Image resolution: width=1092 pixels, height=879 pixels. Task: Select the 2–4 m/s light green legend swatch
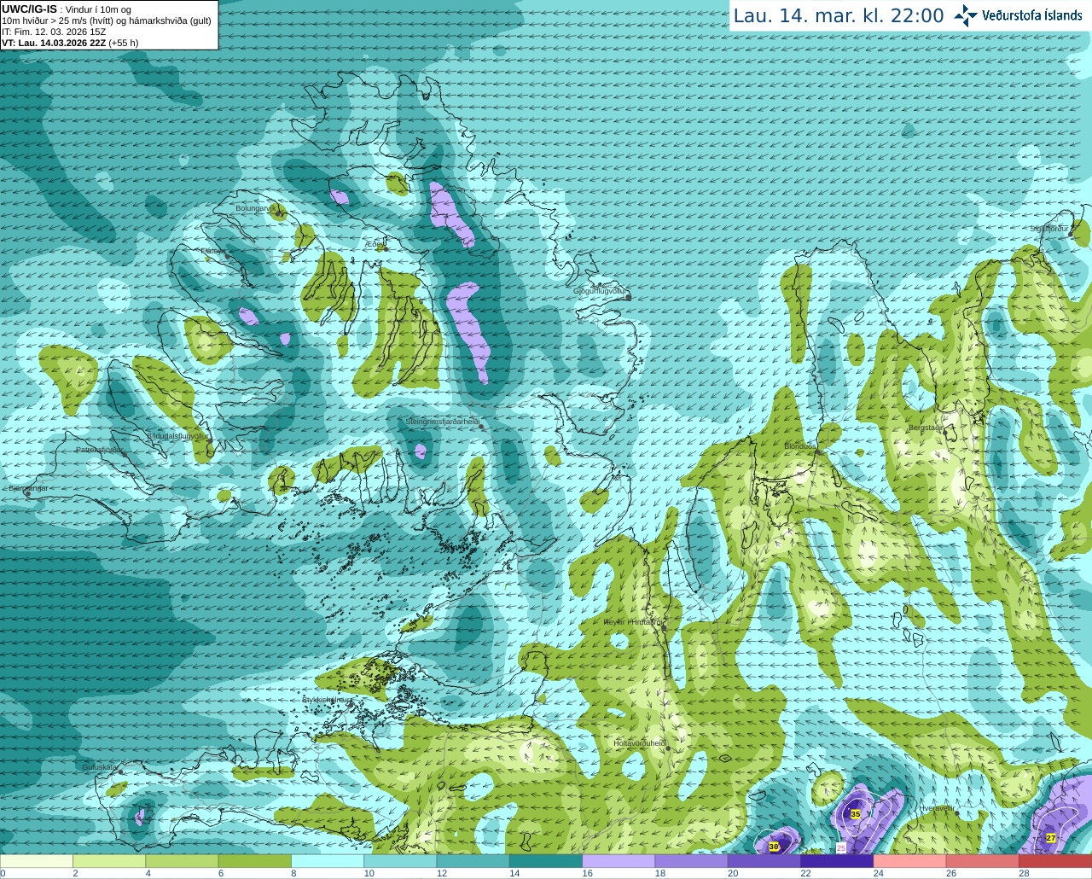point(109,860)
